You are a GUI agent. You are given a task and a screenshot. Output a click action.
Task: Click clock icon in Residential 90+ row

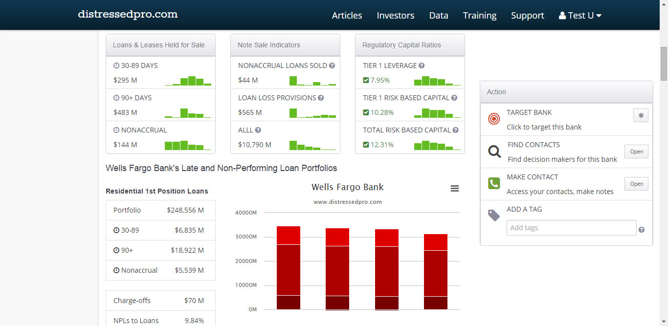click(116, 250)
